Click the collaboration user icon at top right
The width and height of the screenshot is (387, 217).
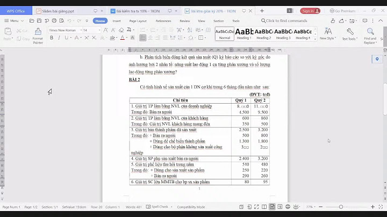click(333, 21)
